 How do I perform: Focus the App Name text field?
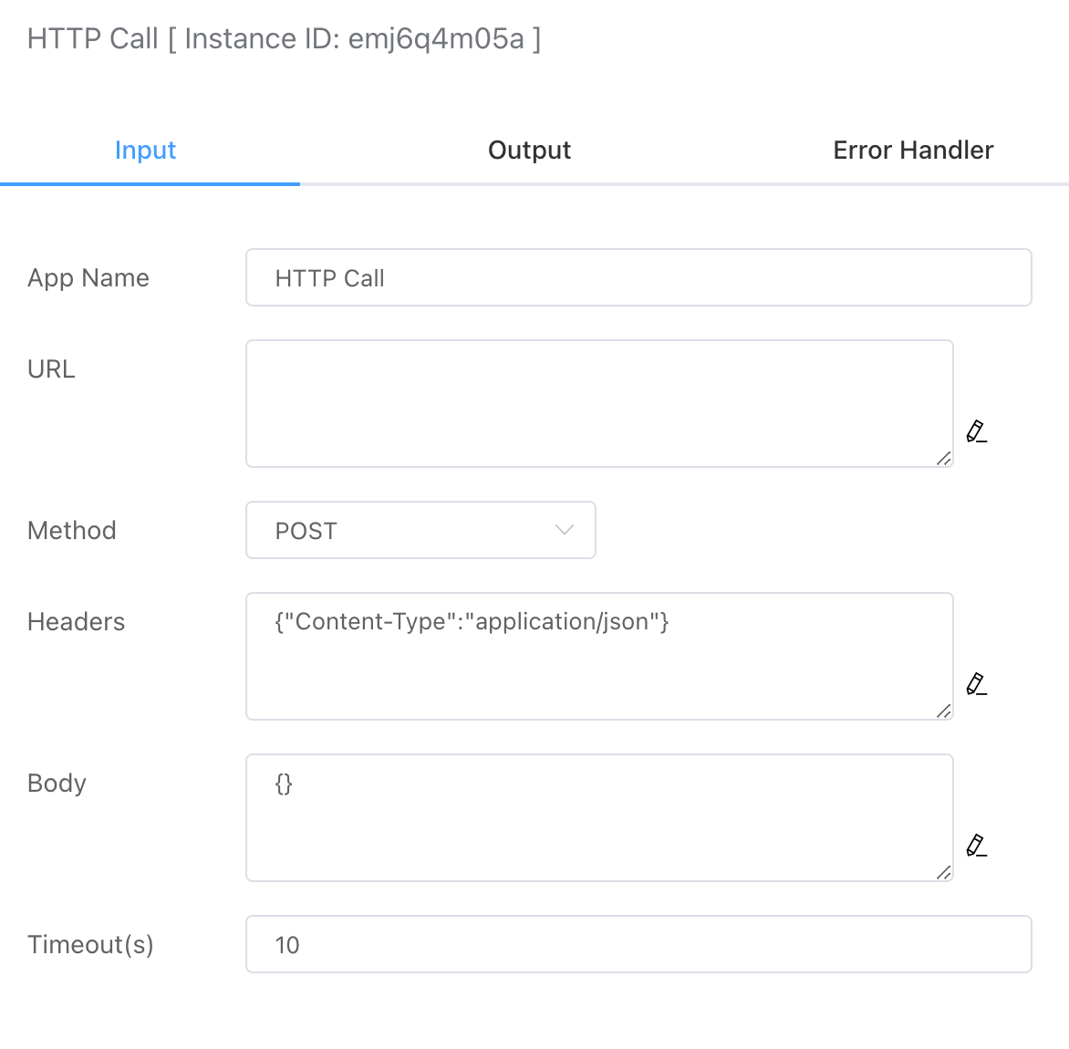point(638,278)
